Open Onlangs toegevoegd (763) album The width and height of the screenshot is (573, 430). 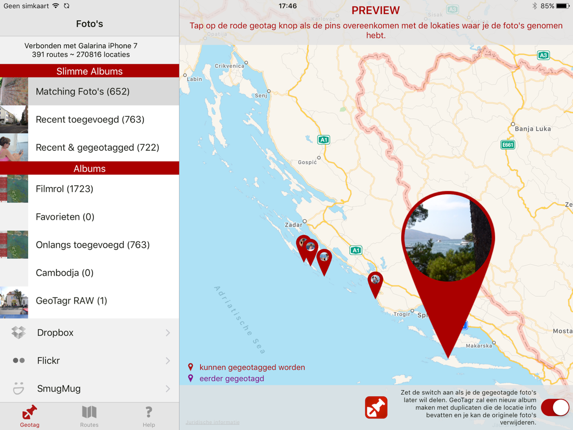pyautogui.click(x=89, y=245)
